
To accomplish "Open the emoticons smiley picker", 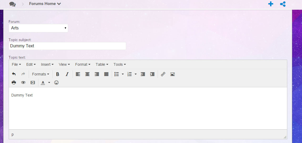I will click(57, 83).
